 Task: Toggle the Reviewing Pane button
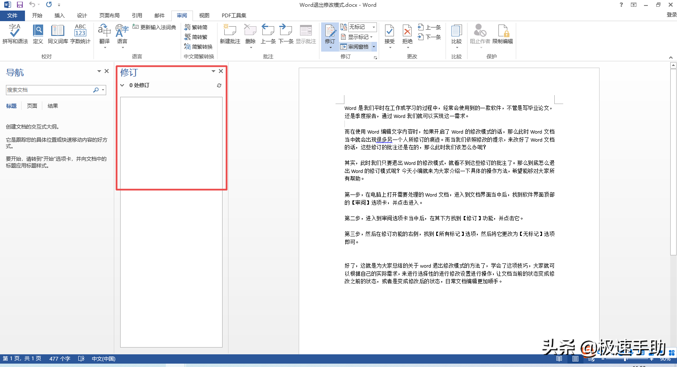[355, 47]
